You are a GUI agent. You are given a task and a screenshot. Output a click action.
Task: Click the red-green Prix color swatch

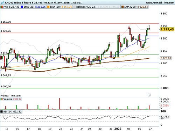pos(2,7)
